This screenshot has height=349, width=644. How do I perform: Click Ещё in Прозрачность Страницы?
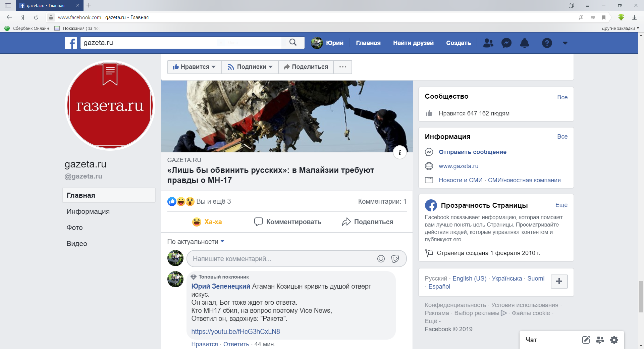561,205
